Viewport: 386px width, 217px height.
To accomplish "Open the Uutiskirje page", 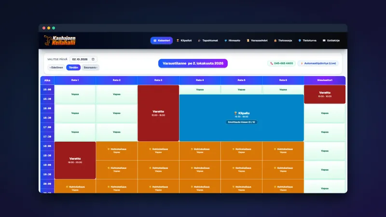I will tap(331, 41).
